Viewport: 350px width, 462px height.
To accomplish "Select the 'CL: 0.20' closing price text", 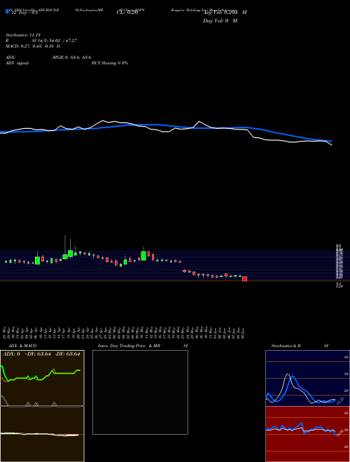I will click(127, 13).
